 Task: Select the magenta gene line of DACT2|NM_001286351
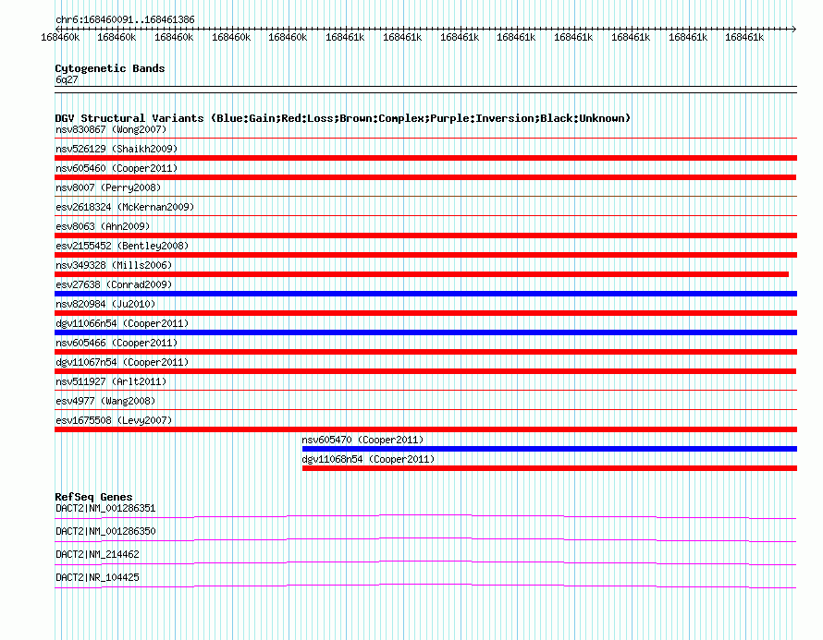click(425, 517)
